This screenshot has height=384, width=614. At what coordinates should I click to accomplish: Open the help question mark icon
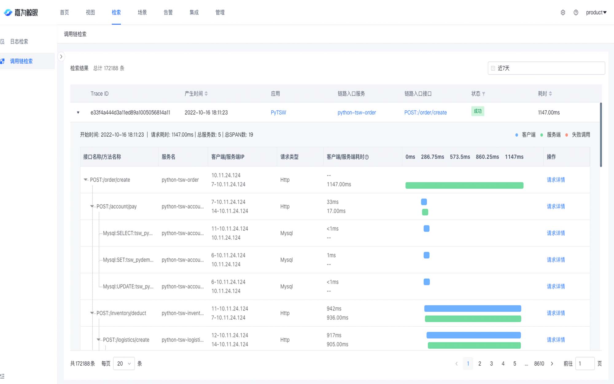(576, 13)
